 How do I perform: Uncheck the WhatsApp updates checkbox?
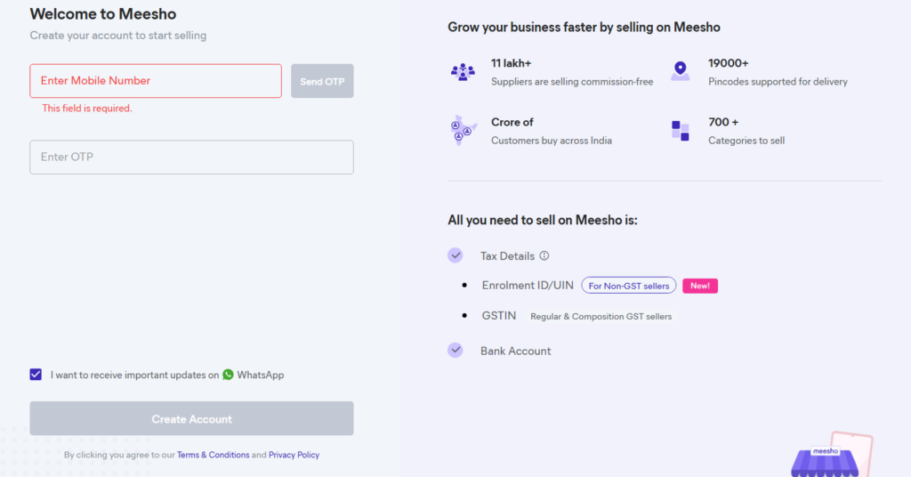click(36, 375)
